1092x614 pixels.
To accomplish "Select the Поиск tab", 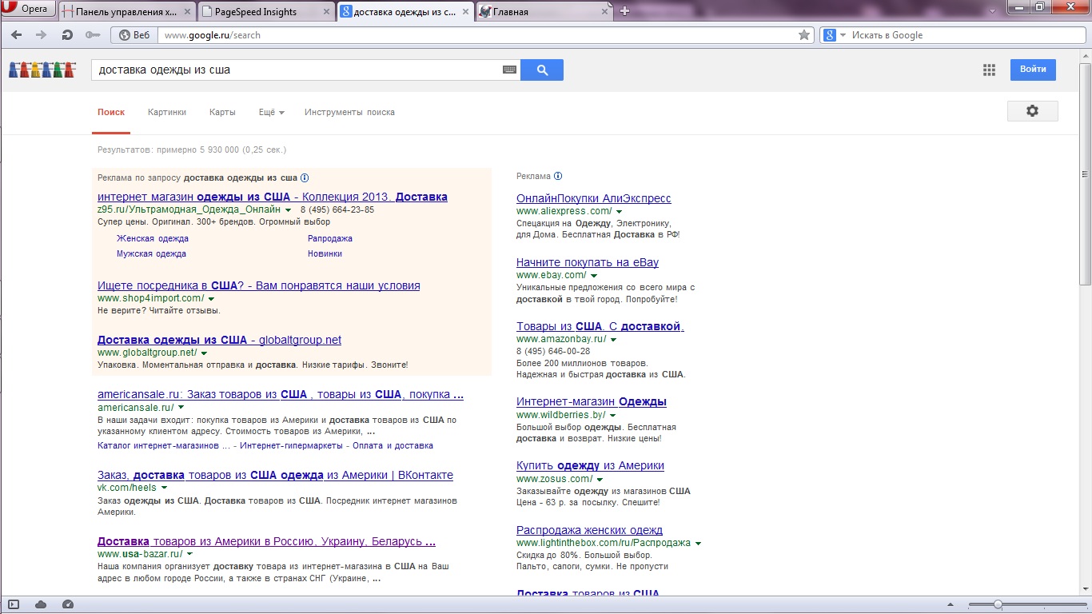I will point(111,113).
